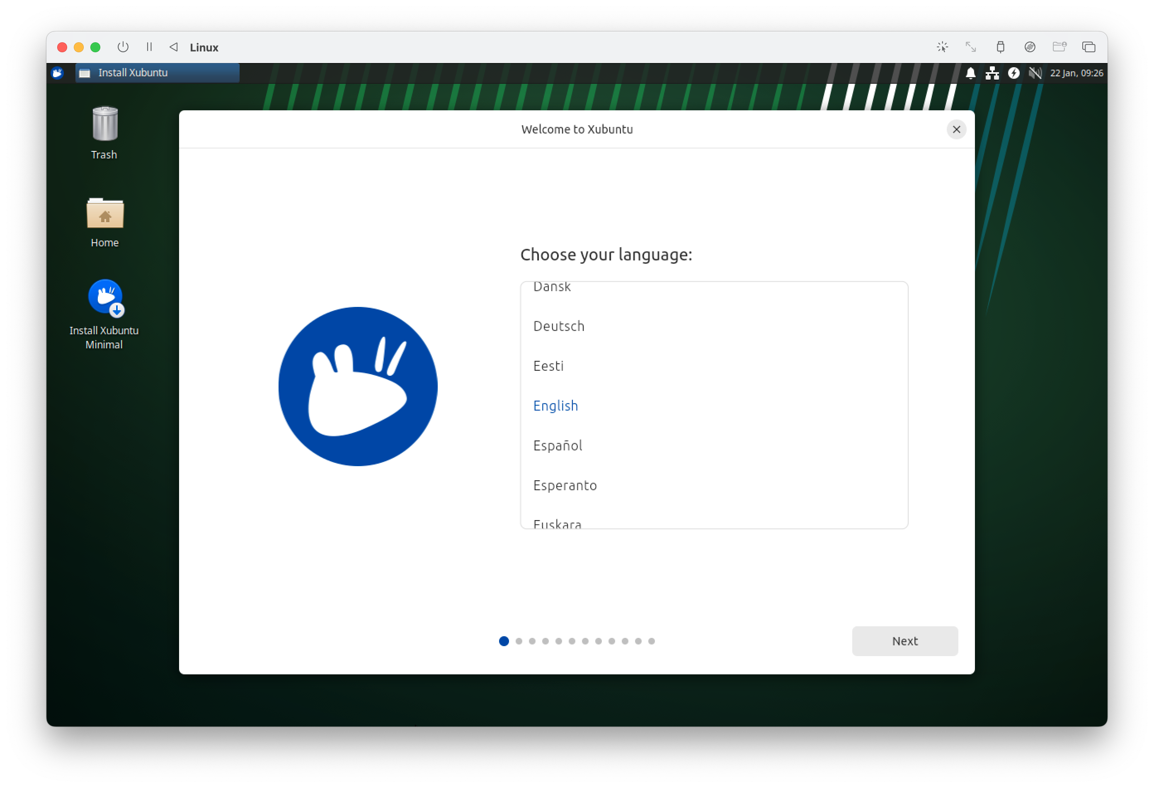Screen dimensions: 1154x788
Task: Click the macOS green fullscreen button
Action: (x=95, y=47)
